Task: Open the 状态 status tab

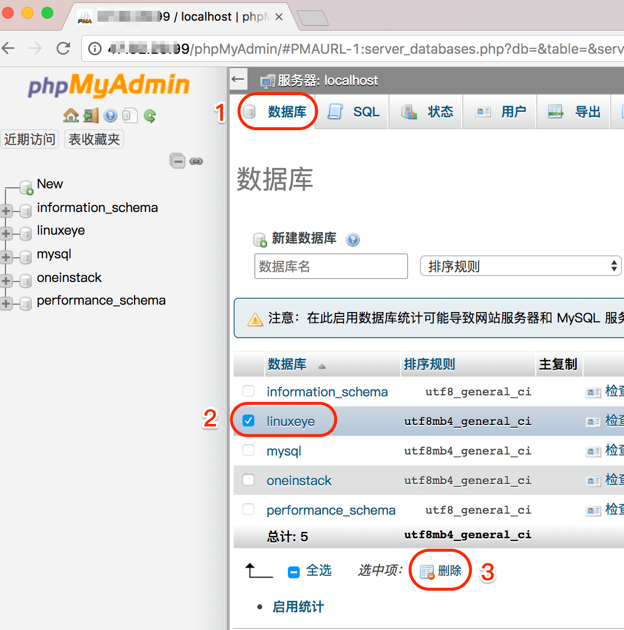Action: 426,112
